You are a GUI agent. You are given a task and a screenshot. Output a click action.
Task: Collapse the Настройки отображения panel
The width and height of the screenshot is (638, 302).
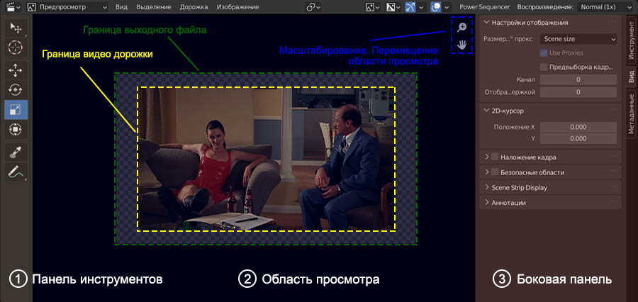click(486, 23)
